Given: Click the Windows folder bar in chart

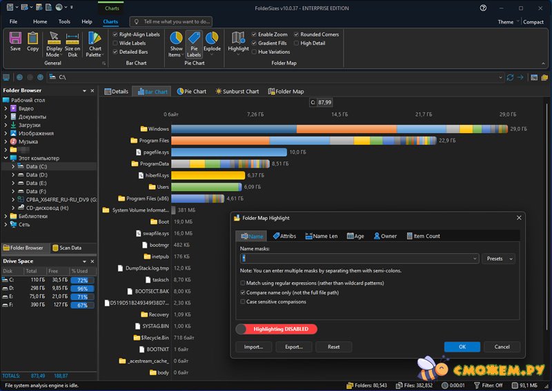Looking at the screenshot, I should point(338,129).
